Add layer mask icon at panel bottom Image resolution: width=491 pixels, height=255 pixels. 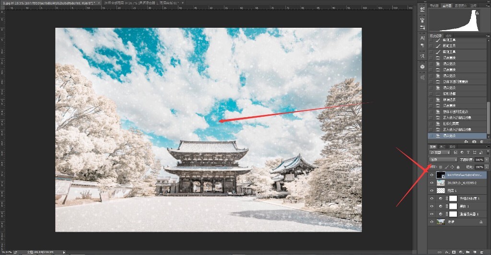pyautogui.click(x=454, y=252)
